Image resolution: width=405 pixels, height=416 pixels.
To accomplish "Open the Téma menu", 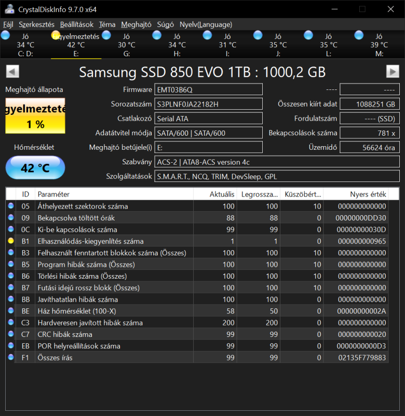I will [107, 24].
